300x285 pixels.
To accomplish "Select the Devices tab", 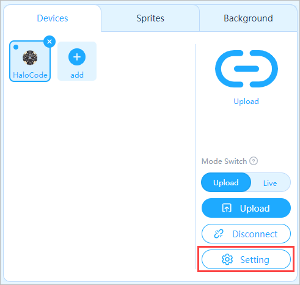I will coord(53,18).
